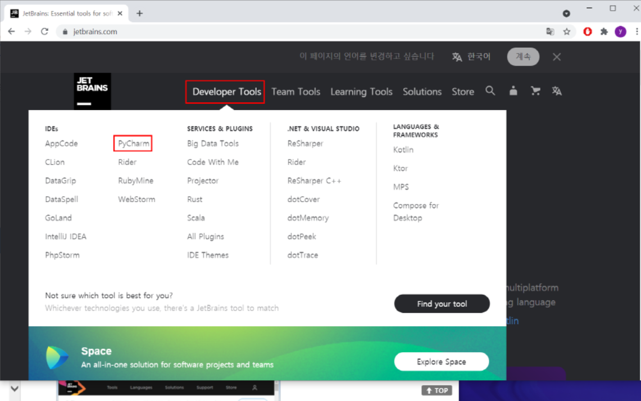The image size is (641, 401).
Task: Open the CLion link
Action: (x=55, y=162)
